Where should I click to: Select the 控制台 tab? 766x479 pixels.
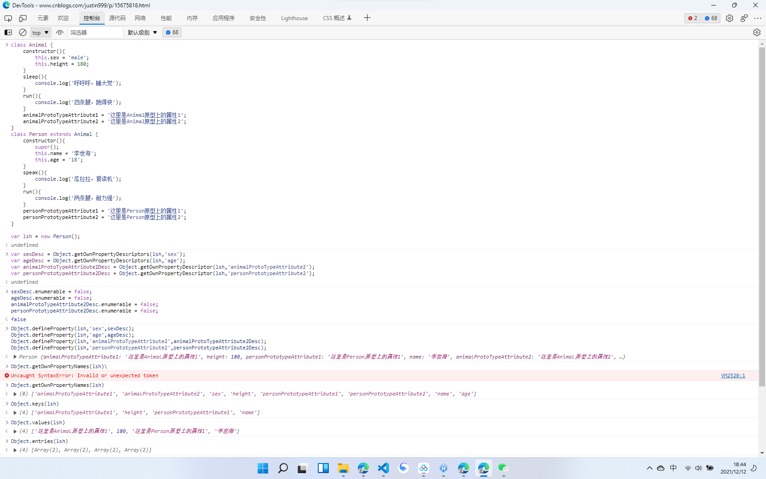(x=92, y=18)
